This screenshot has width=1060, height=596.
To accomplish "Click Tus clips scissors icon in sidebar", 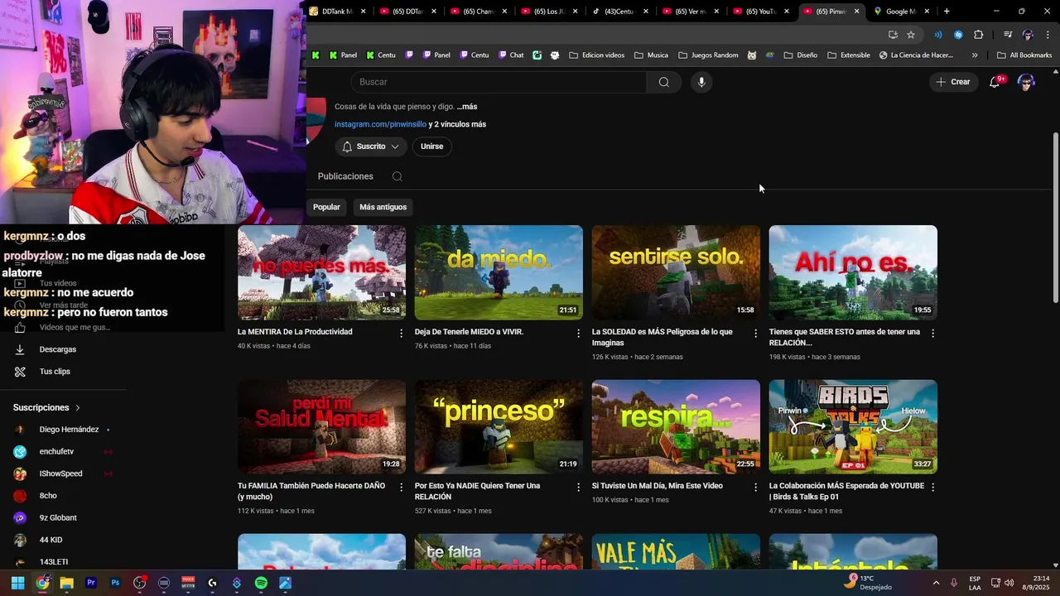I will [20, 372].
